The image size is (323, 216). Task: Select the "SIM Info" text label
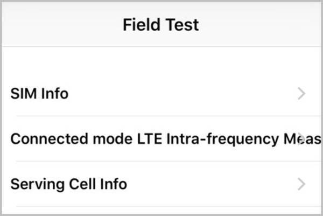(x=39, y=94)
